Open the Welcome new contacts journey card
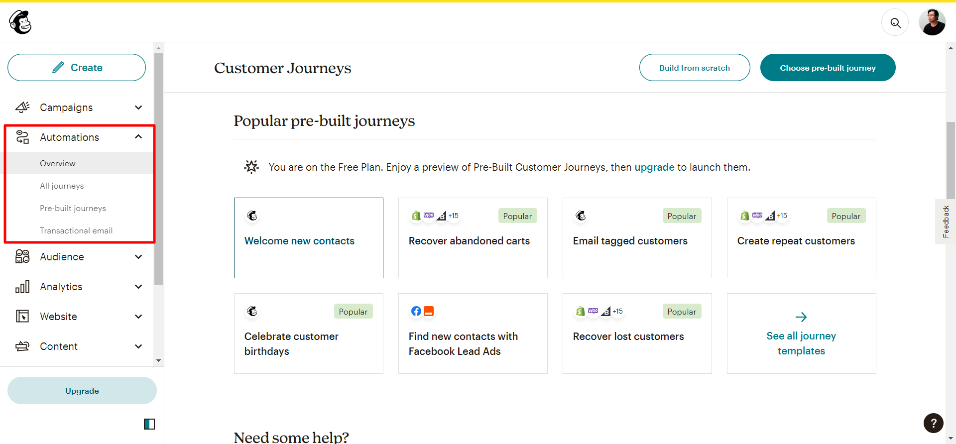Screen dimensions: 956x444 (x=309, y=238)
